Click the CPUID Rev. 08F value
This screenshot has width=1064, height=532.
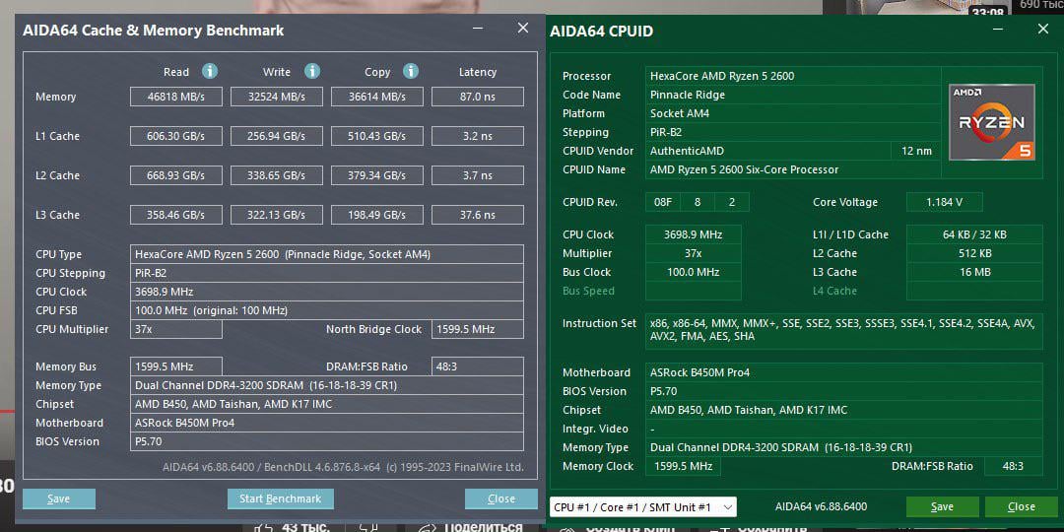pos(662,202)
